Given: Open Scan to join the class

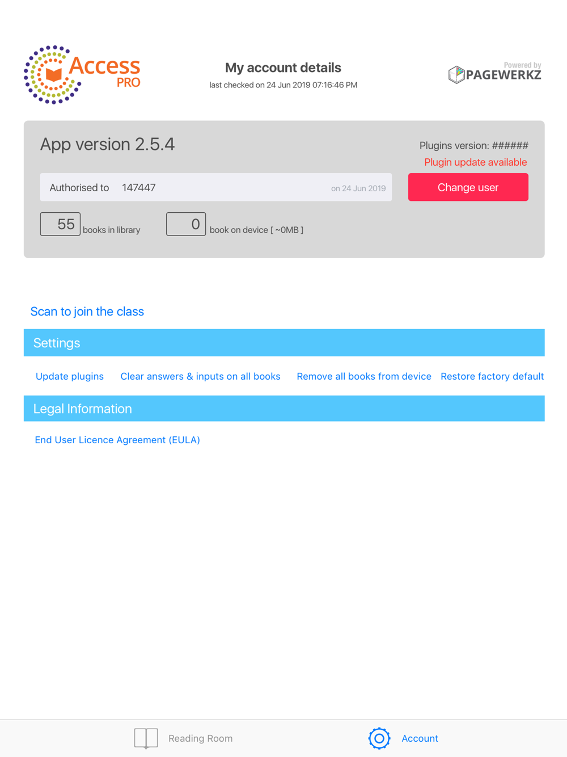Looking at the screenshot, I should (87, 312).
